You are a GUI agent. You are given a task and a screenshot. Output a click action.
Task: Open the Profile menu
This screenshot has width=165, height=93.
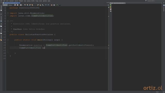33,1
